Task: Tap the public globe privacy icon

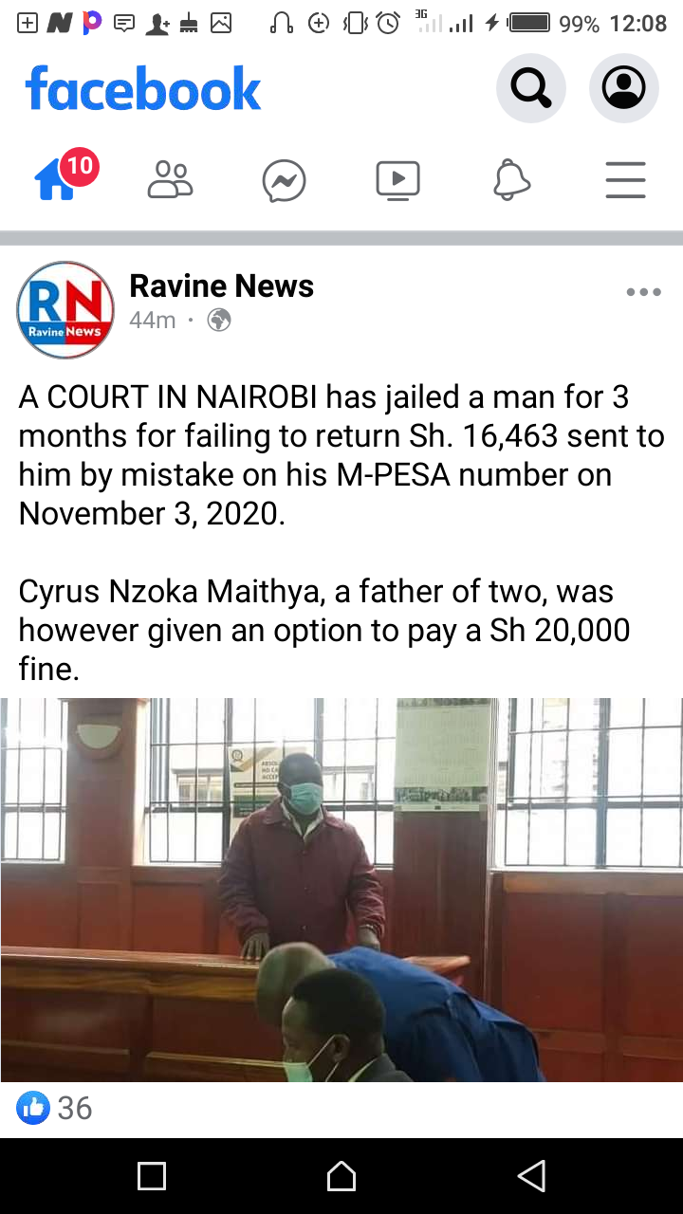Action: pyautogui.click(x=219, y=321)
